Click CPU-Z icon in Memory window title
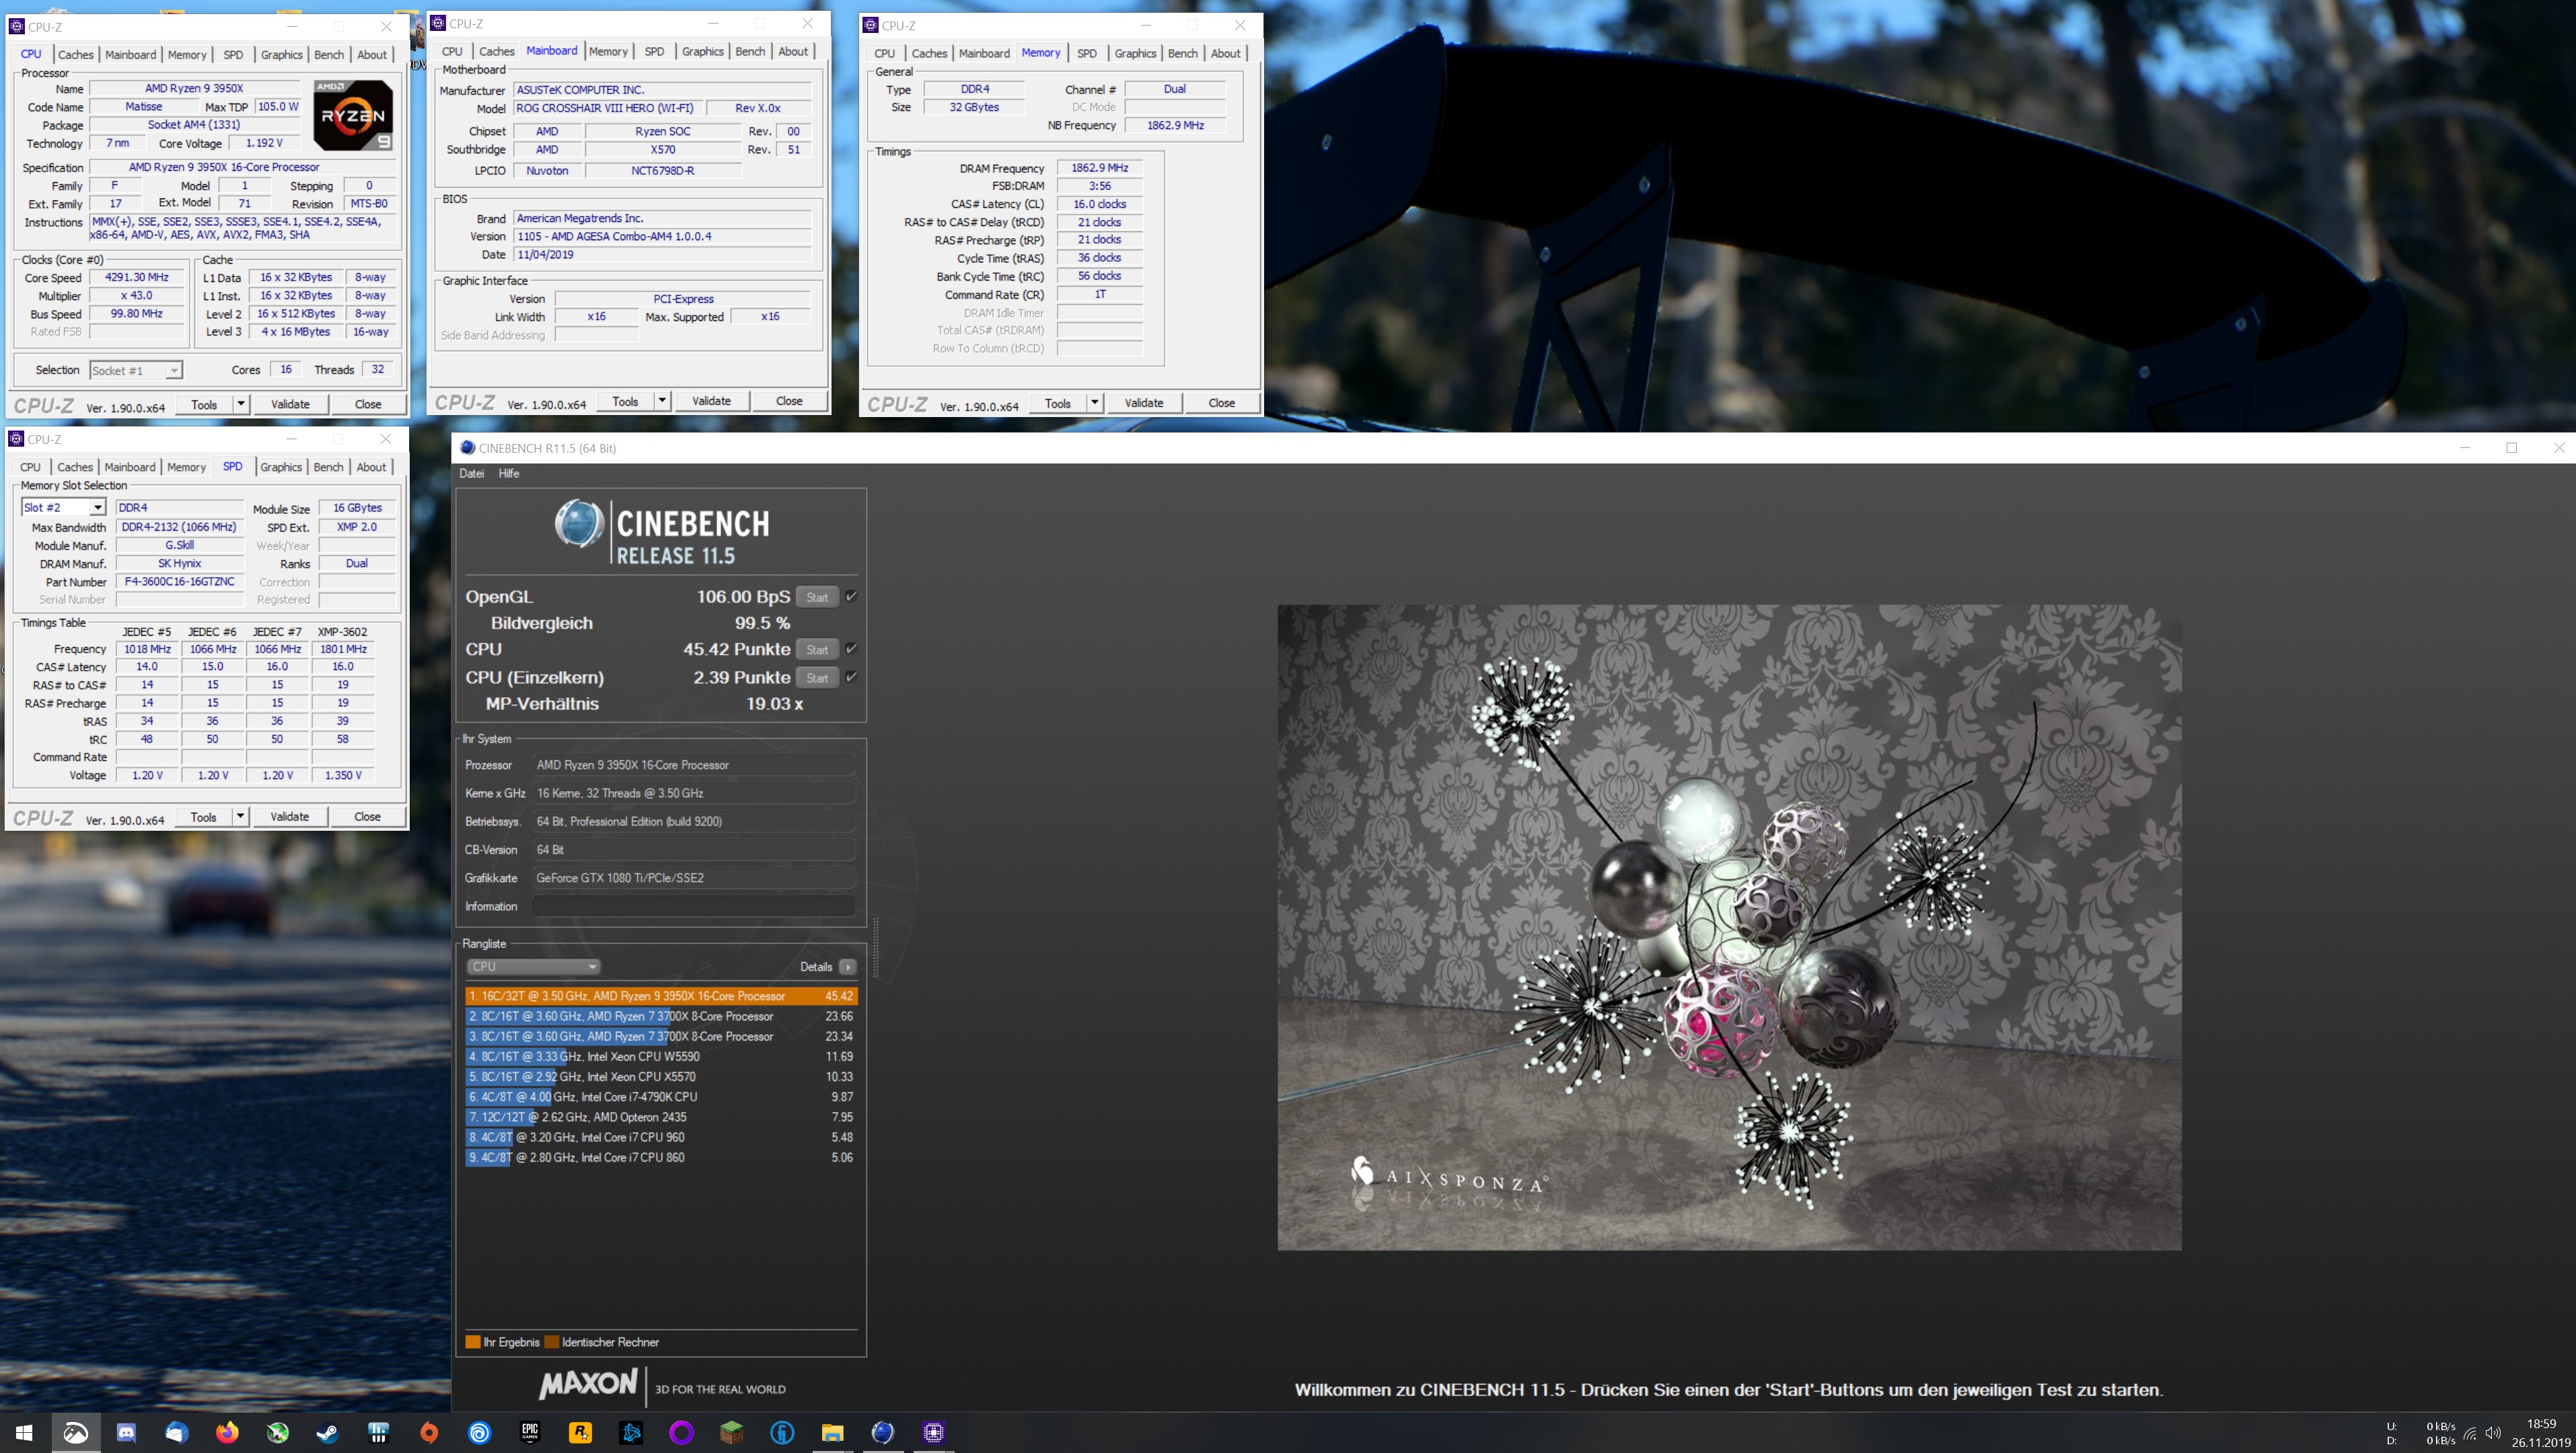 [871, 25]
